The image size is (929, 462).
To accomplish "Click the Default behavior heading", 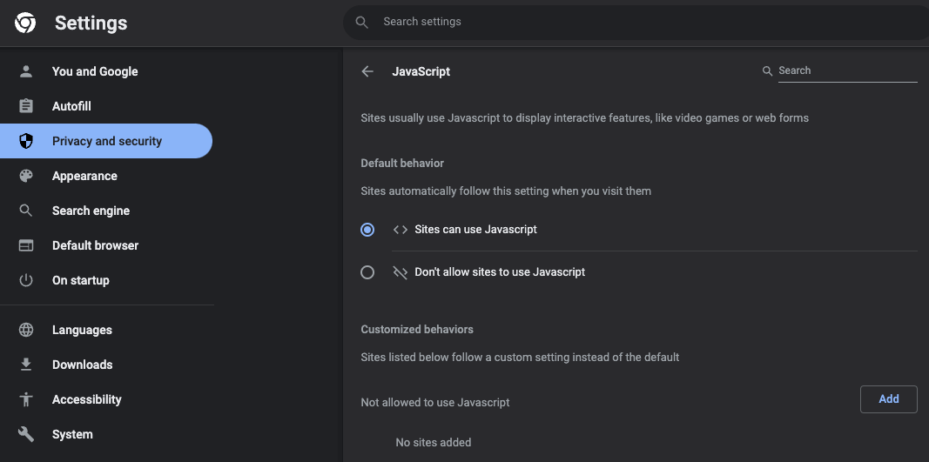I will (402, 163).
